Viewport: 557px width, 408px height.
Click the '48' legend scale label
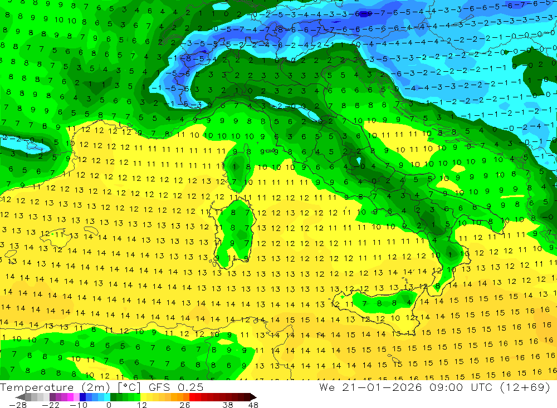(x=253, y=405)
